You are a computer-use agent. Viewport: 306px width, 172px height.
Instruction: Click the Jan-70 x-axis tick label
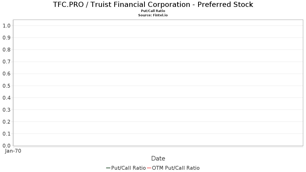coord(13,151)
